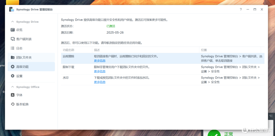Click the 设置 gear icon
275x136 pixels.
pyautogui.click(x=13, y=76)
